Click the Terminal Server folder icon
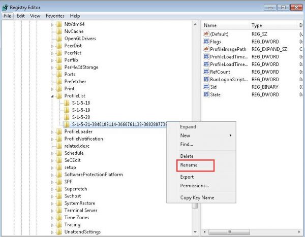 [59, 211]
